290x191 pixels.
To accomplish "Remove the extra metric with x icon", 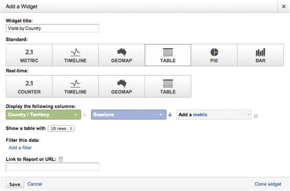I will (256, 116).
